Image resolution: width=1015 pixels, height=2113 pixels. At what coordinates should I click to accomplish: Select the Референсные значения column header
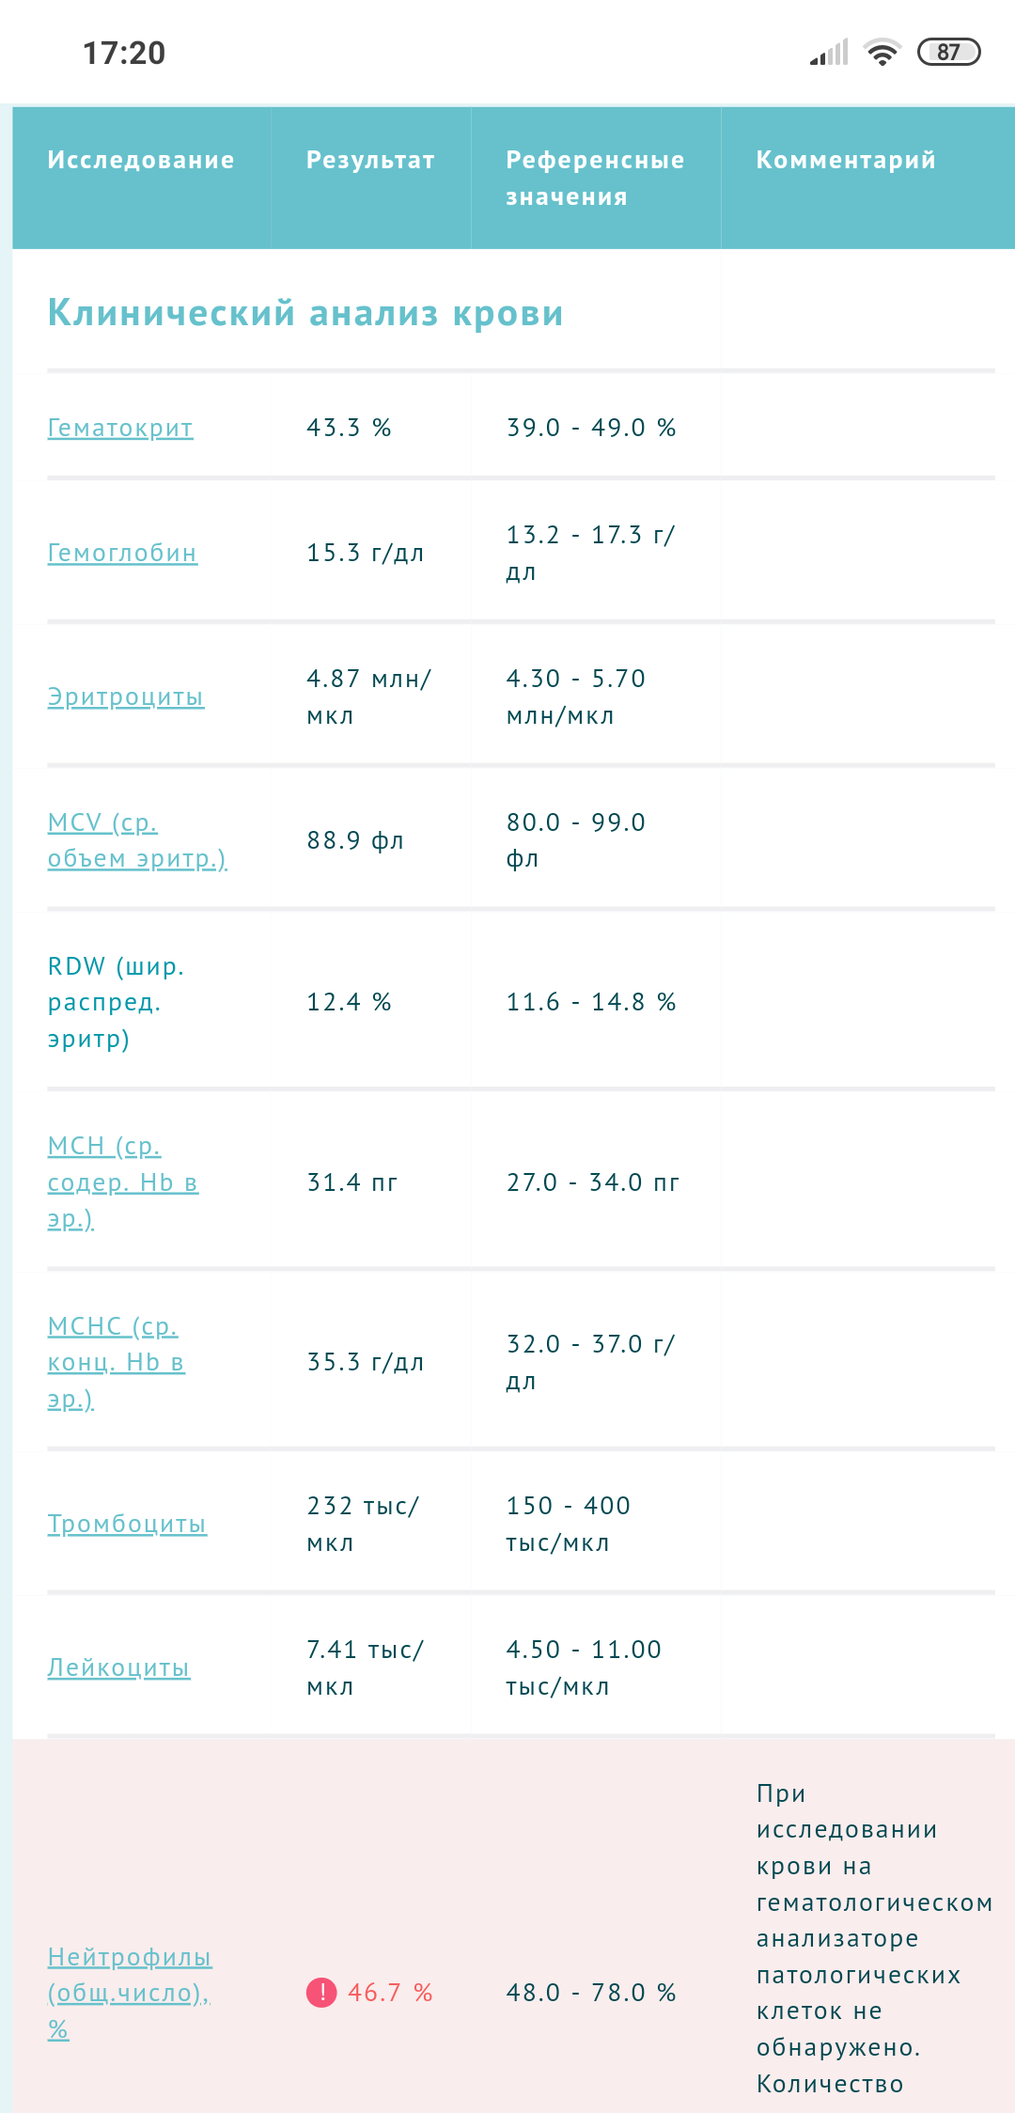coord(595,178)
